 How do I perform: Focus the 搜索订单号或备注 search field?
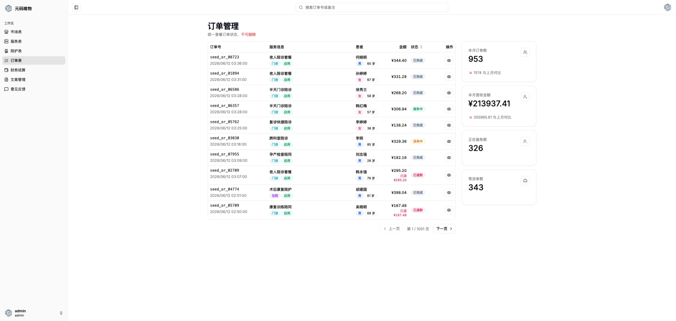click(x=372, y=8)
